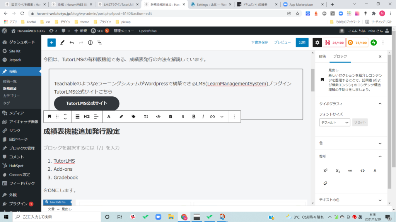The image size is (396, 222).
Task: Expand the 色 panel section
Action: [380, 143]
